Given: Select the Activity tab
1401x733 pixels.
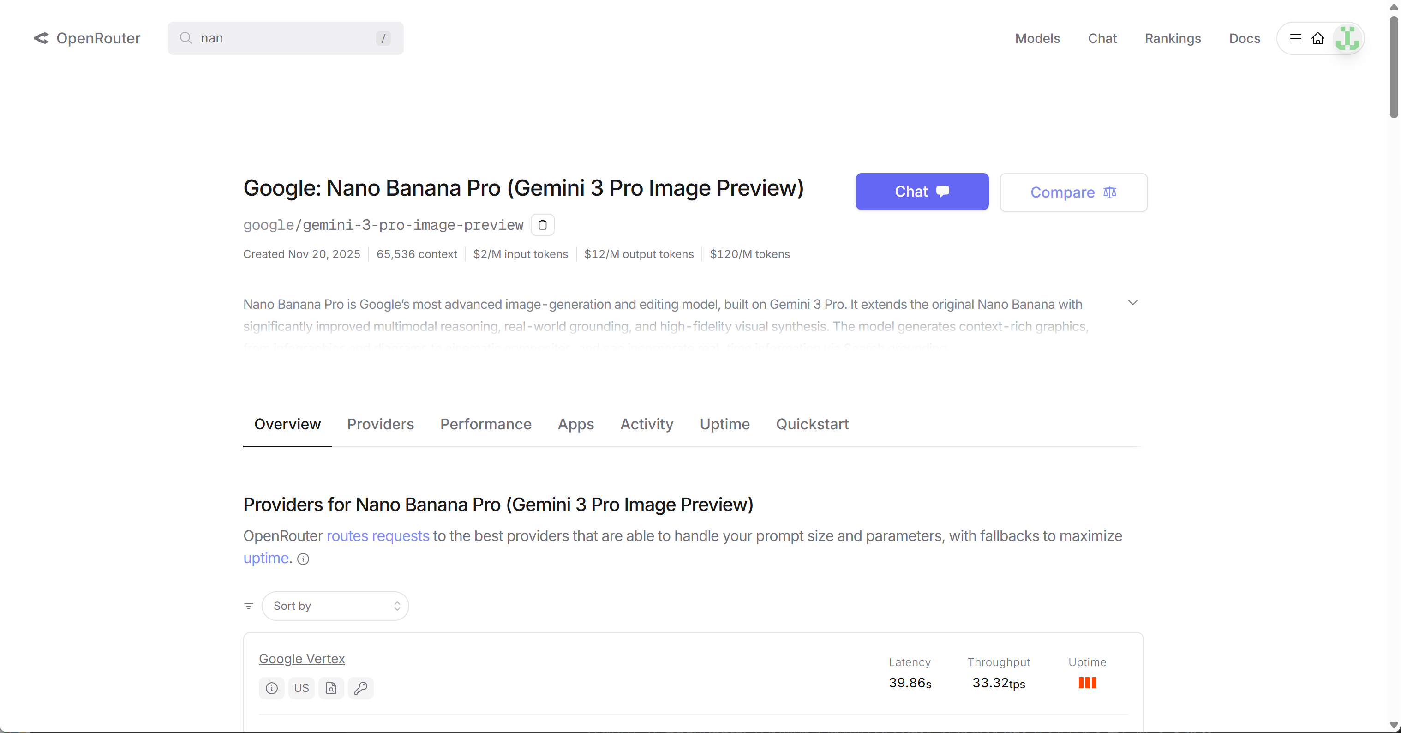Looking at the screenshot, I should tap(647, 424).
